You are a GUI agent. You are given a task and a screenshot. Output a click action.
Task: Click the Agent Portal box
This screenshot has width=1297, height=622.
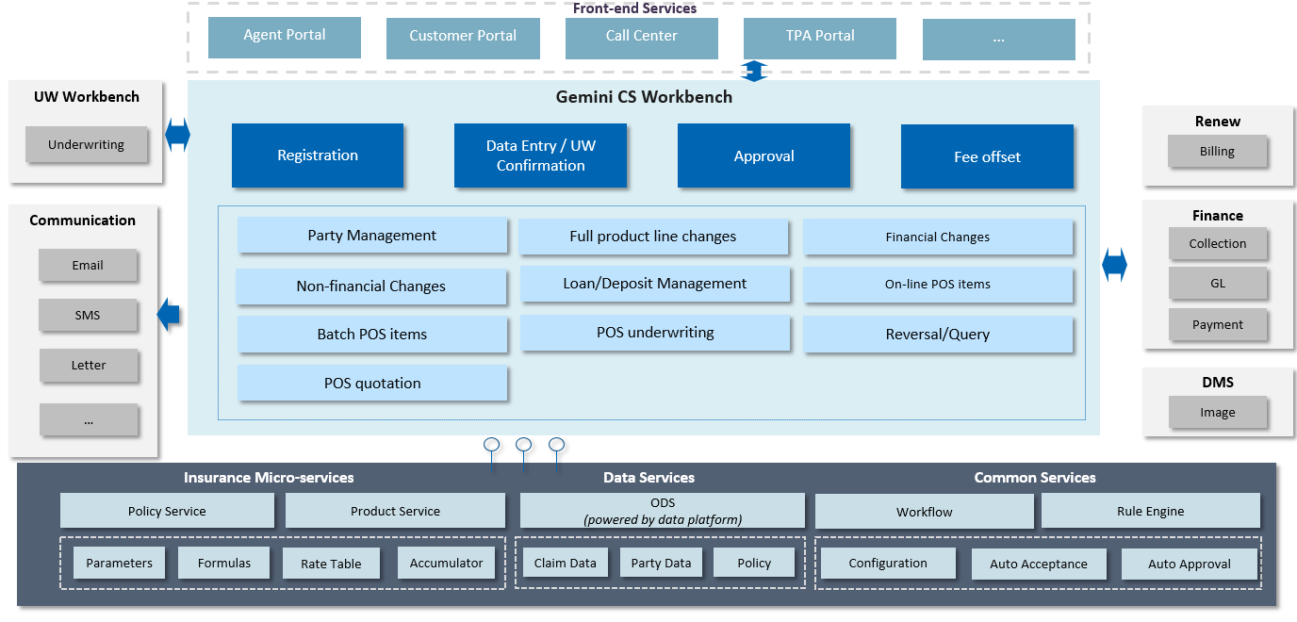click(284, 37)
